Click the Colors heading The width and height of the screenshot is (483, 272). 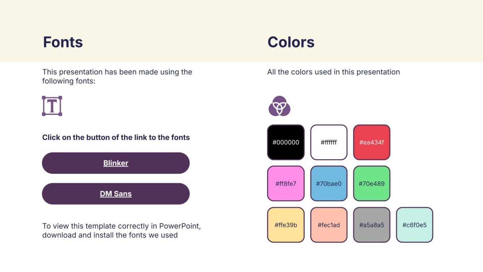[291, 42]
